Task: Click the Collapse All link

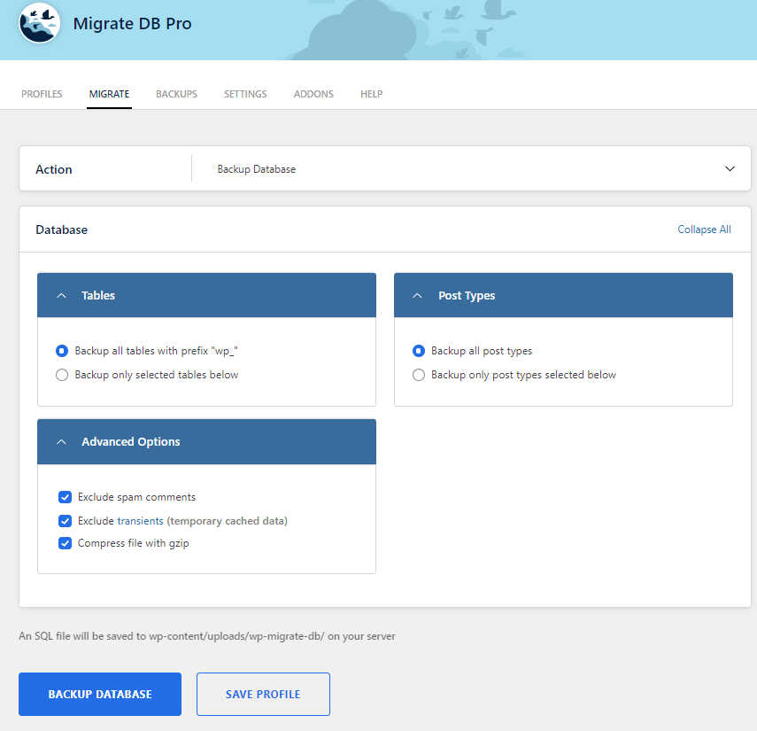Action: coord(704,229)
